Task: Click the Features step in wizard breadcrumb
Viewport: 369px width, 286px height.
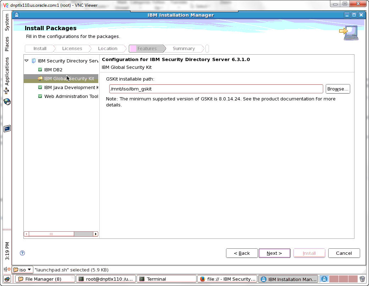Action: (147, 49)
